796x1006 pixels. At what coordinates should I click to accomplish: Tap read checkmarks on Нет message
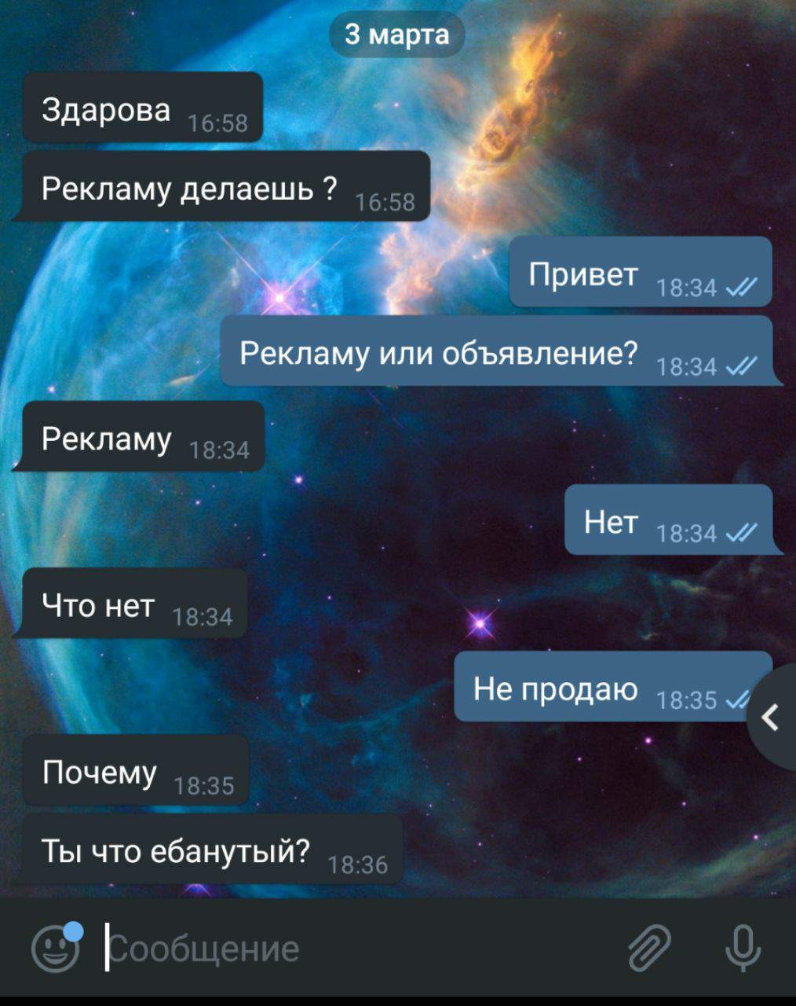742,534
